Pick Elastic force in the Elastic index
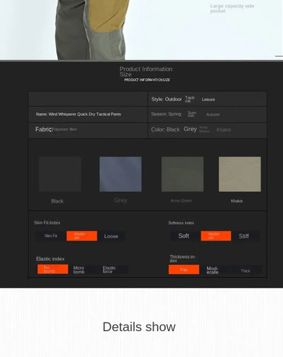The width and height of the screenshot is (283, 357). [109, 270]
